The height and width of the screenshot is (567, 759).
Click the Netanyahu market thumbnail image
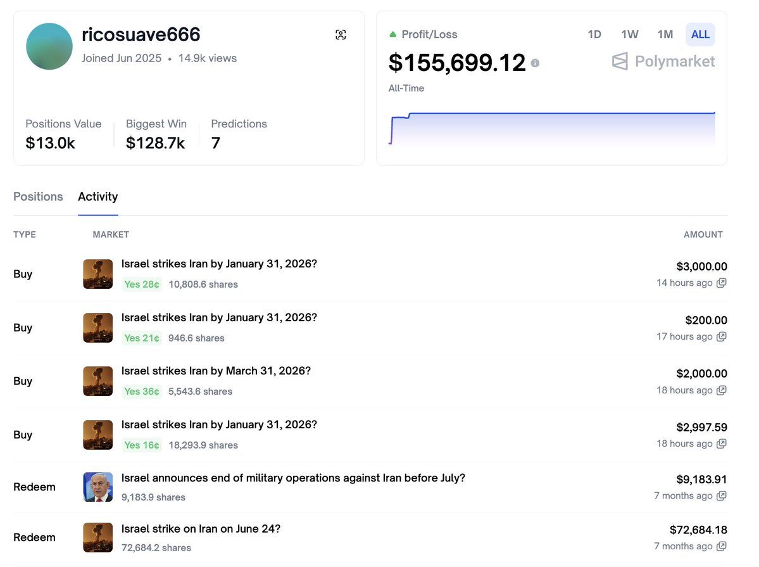click(x=97, y=487)
